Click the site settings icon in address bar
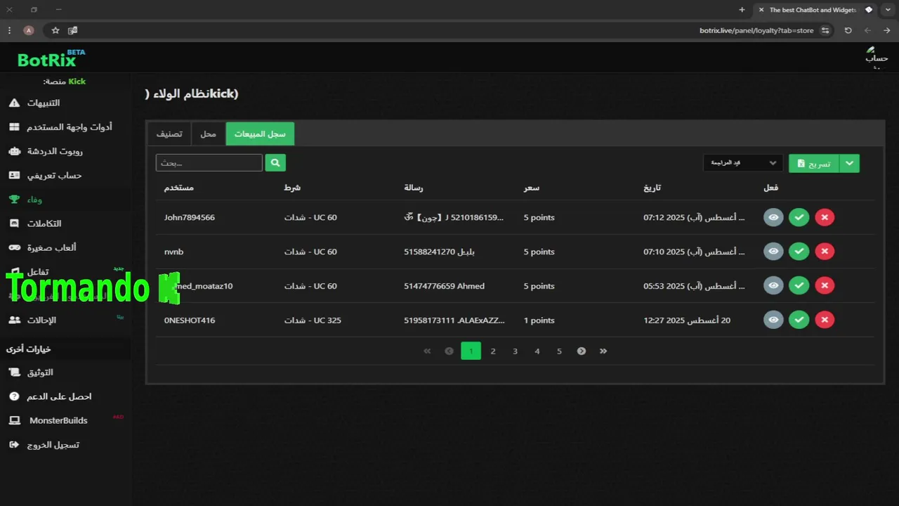The height and width of the screenshot is (506, 899). [825, 30]
